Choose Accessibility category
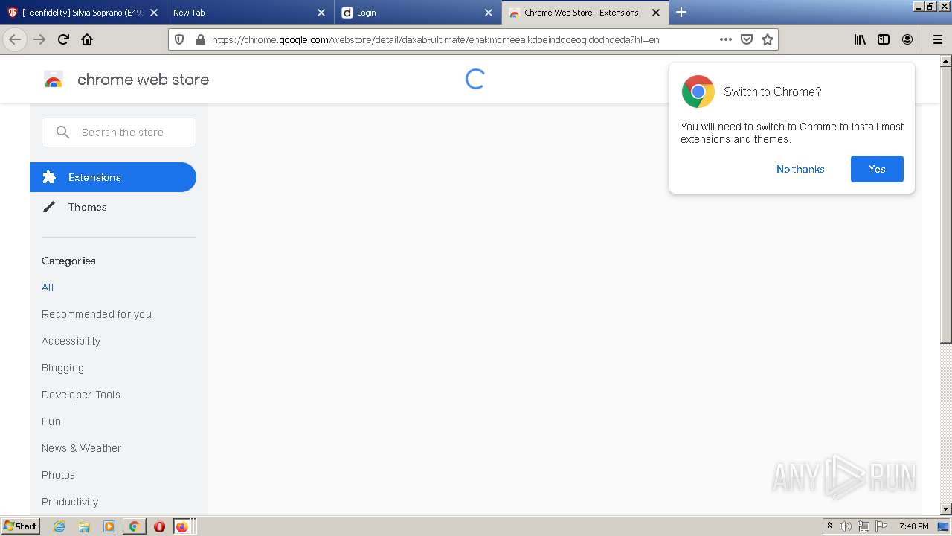The image size is (952, 536). [x=71, y=341]
